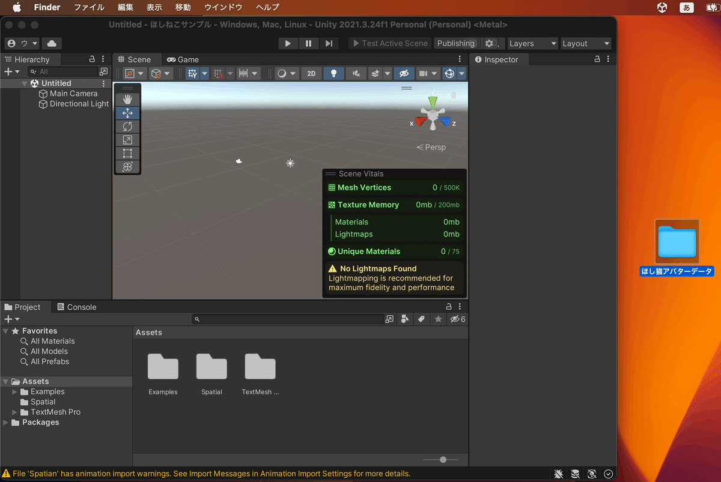Toggle grid visibility button
The image size is (721, 482).
[192, 73]
